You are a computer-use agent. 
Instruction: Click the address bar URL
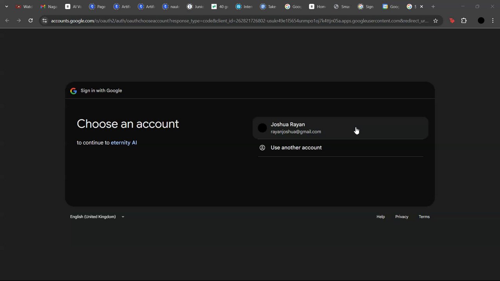(x=239, y=21)
